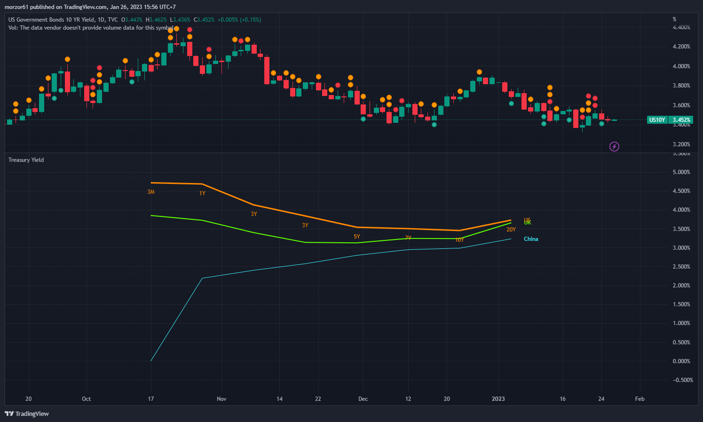Click the 1.000% yield axis label
This screenshot has width=703, height=422.
[x=681, y=323]
